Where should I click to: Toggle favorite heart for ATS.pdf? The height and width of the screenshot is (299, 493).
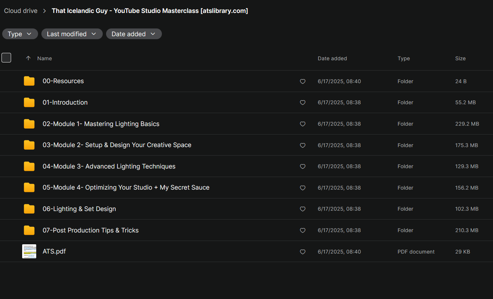click(x=303, y=252)
